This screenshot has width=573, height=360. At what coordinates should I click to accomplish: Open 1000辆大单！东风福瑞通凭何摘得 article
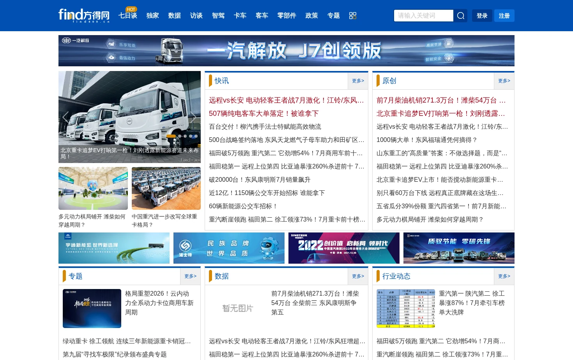point(427,140)
